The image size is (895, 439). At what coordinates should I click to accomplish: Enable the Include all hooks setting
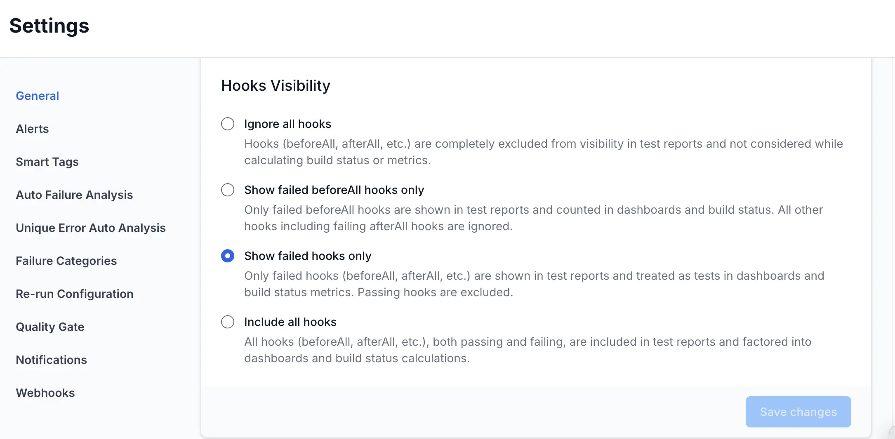point(227,321)
